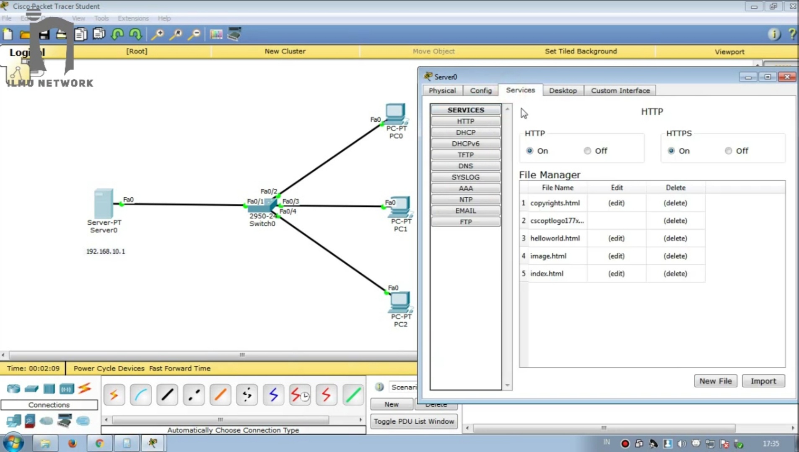
Task: Select the Zoom In magnifier tool
Action: coord(157,34)
